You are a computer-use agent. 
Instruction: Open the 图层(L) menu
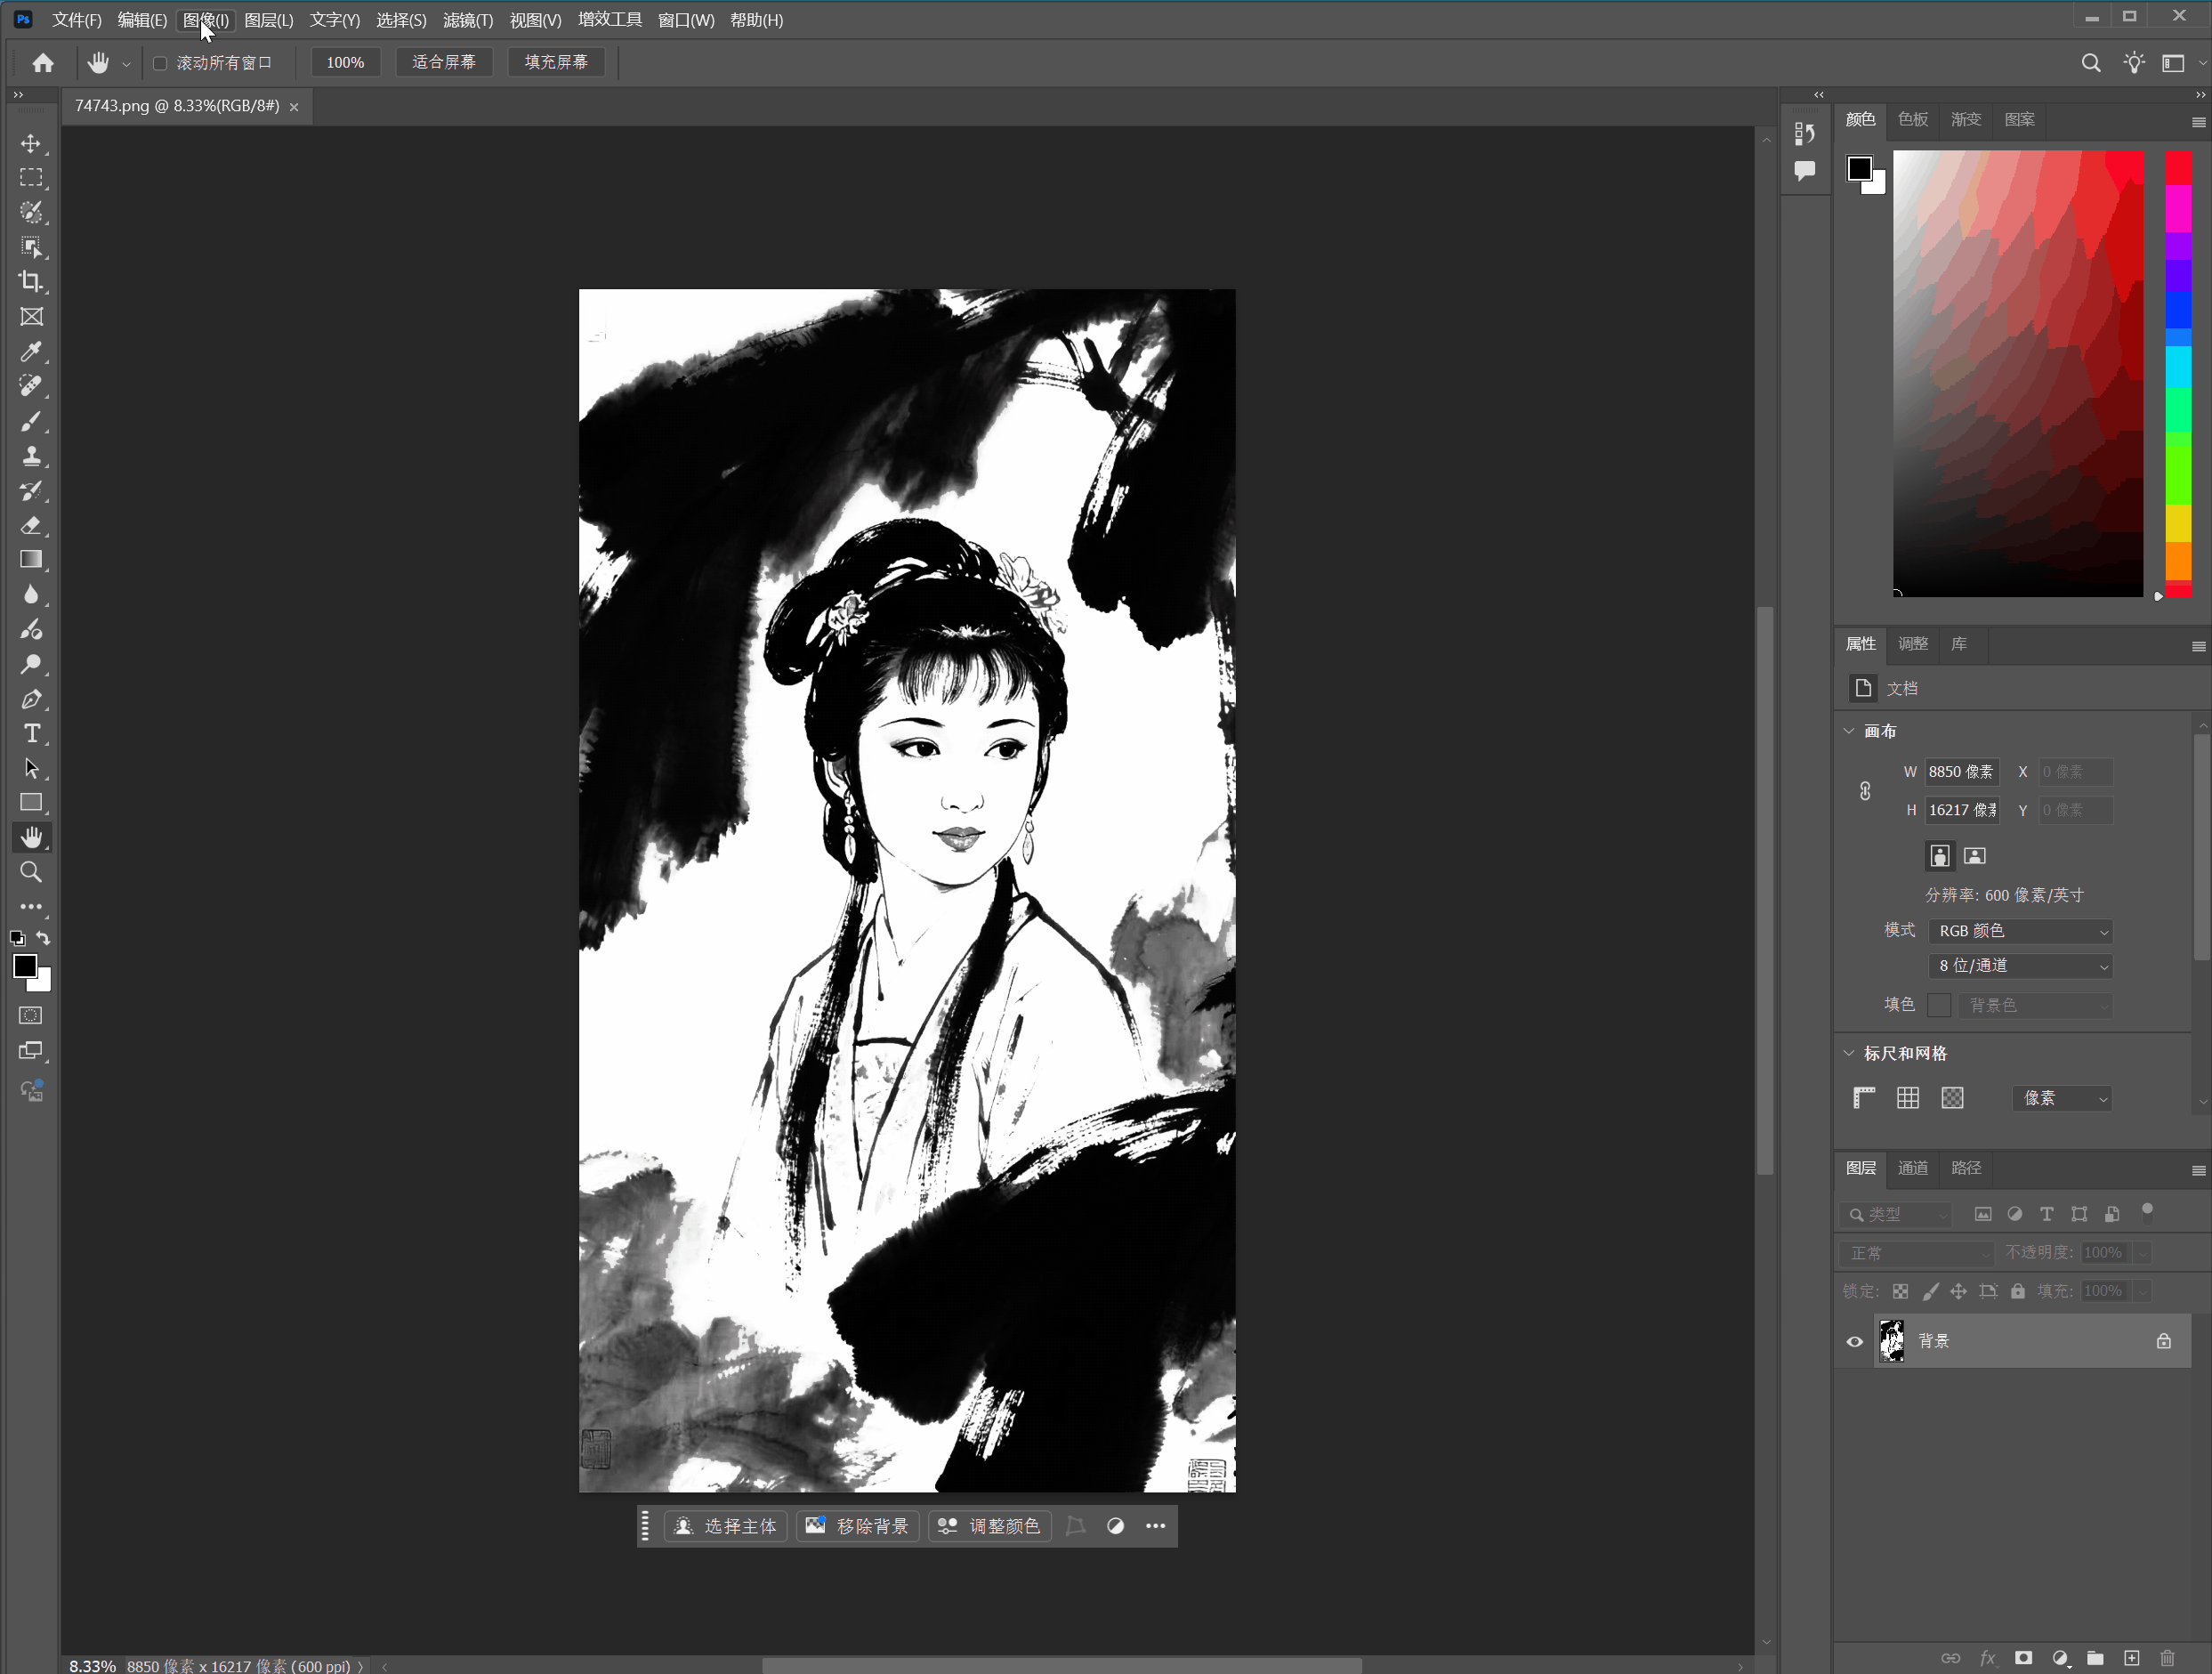[269, 20]
